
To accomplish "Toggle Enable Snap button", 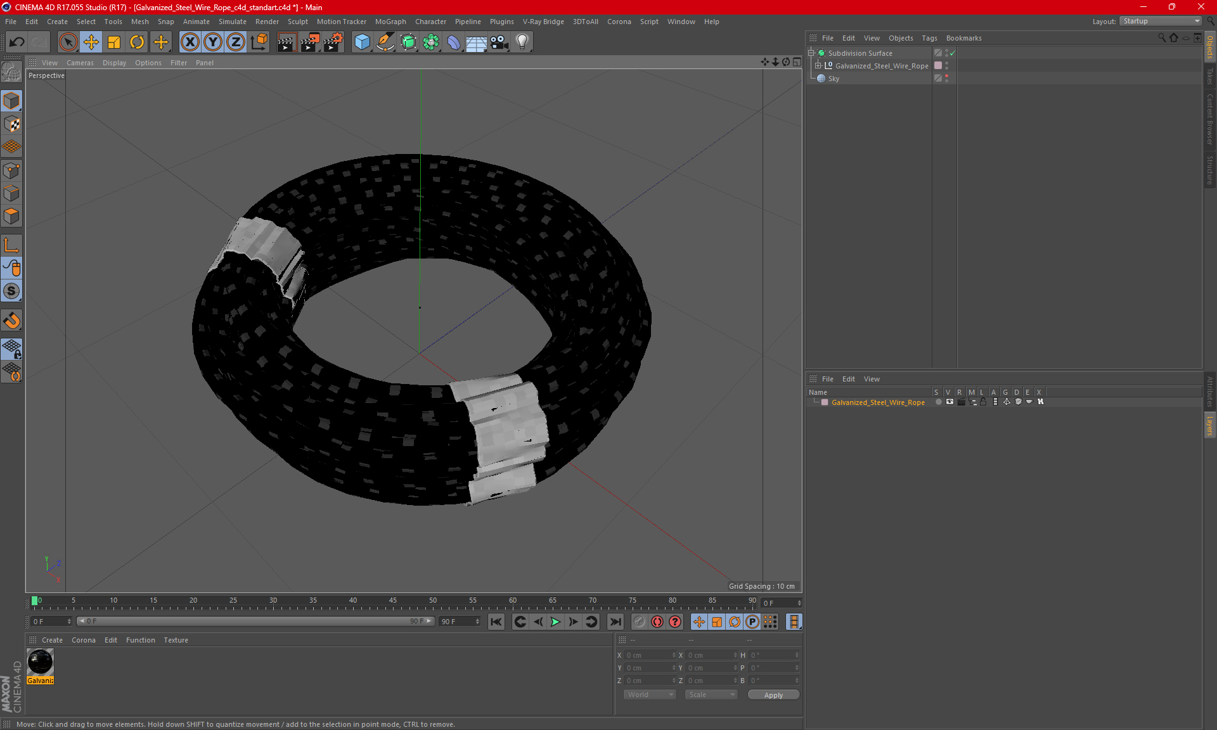I will [11, 291].
